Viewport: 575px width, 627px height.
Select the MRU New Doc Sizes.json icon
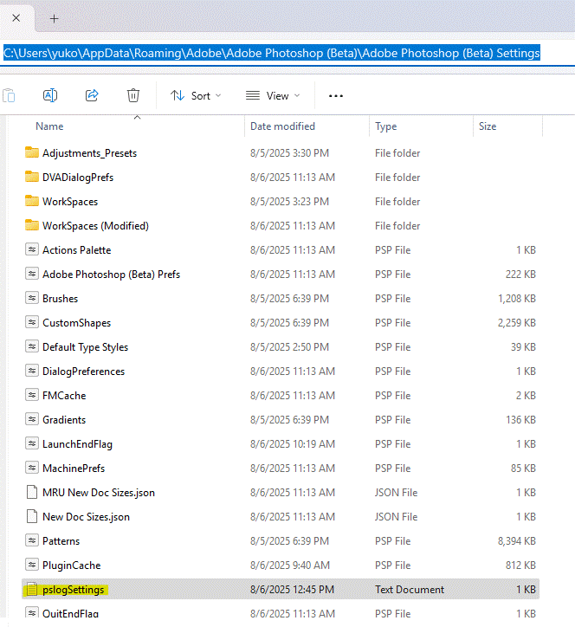tap(32, 492)
